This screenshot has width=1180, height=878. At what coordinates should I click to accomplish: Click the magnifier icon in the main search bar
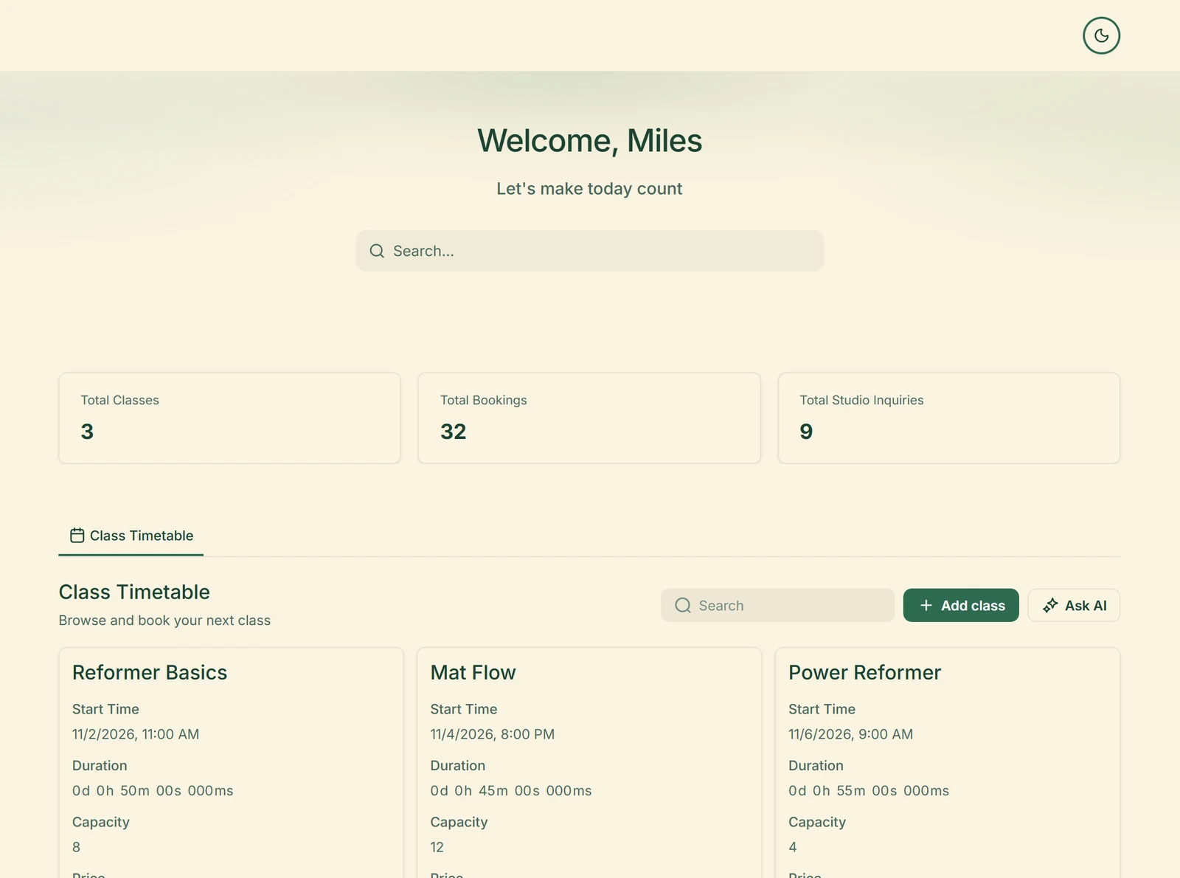[x=377, y=251]
